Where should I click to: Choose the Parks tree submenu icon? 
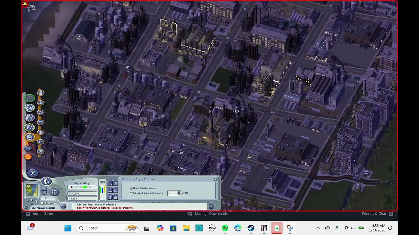coord(41,151)
